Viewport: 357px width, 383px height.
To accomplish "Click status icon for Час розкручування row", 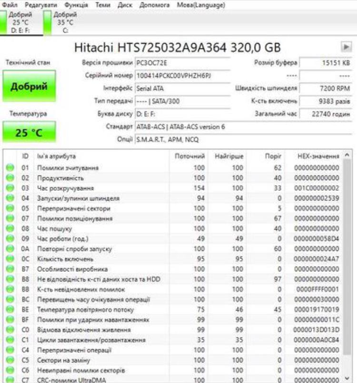I will click(10, 188).
